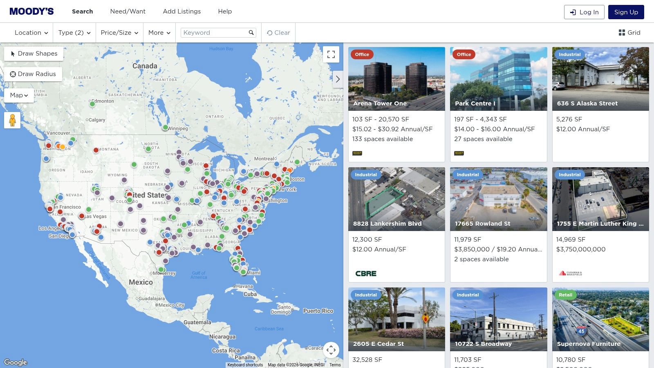Open the Help nav item
Image resolution: width=654 pixels, height=368 pixels.
225,11
